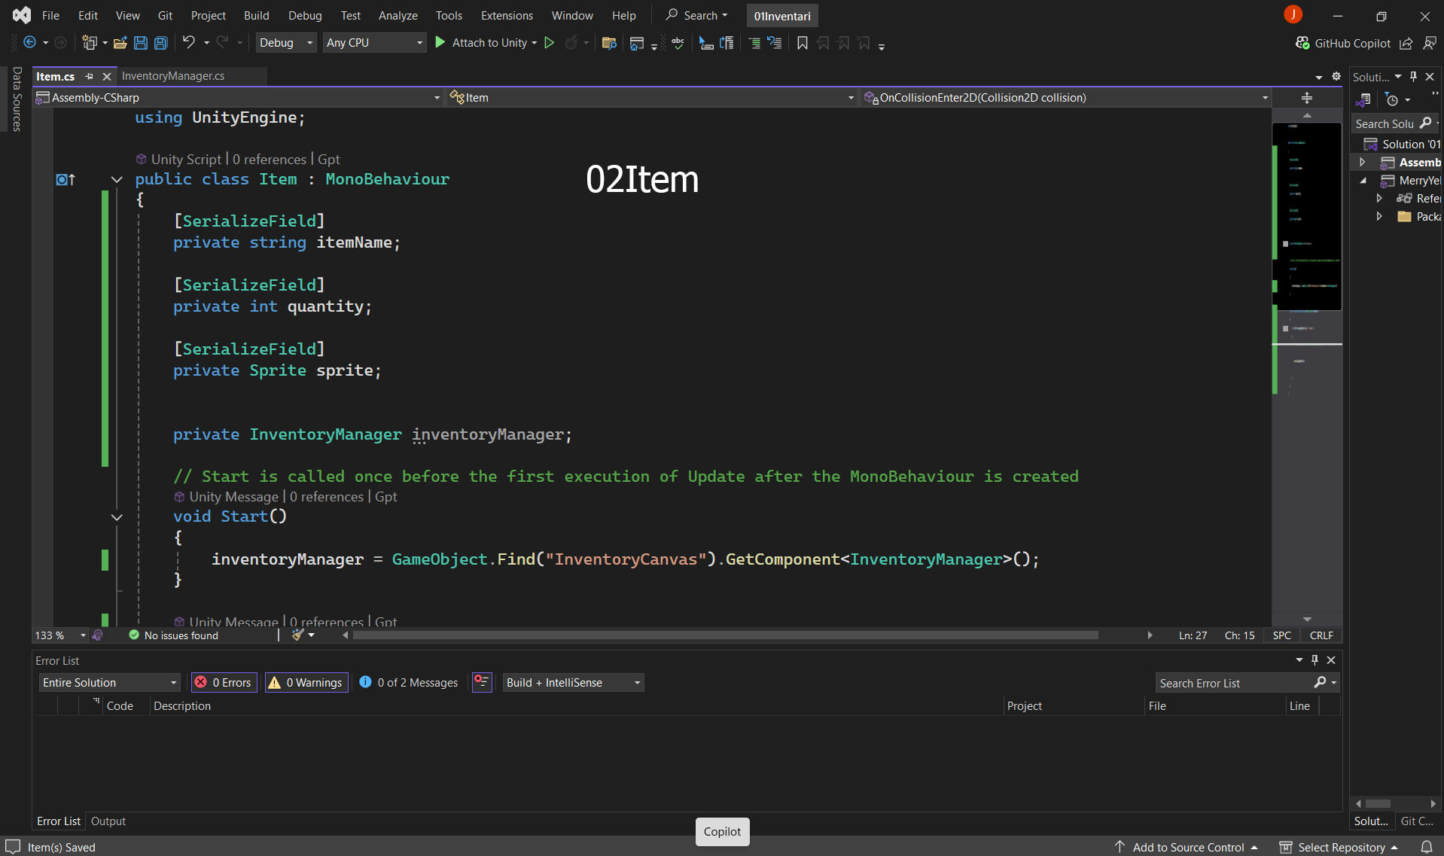The width and height of the screenshot is (1444, 856).
Task: Toggle the 0 Warnings filter
Action: pyautogui.click(x=306, y=682)
